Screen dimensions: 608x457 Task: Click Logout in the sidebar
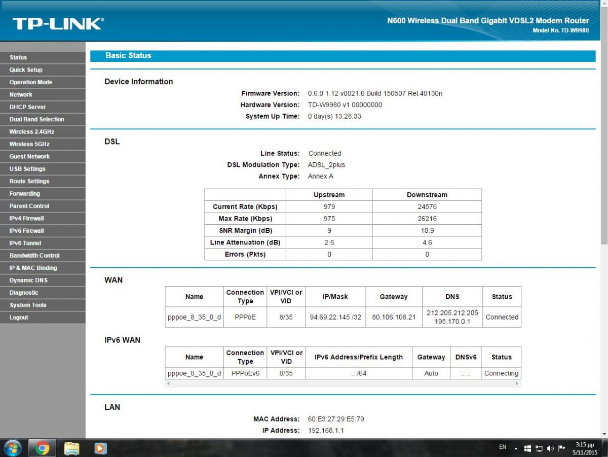click(19, 318)
